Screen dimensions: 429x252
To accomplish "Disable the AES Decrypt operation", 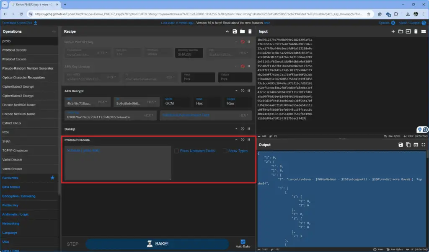I will coord(243,91).
